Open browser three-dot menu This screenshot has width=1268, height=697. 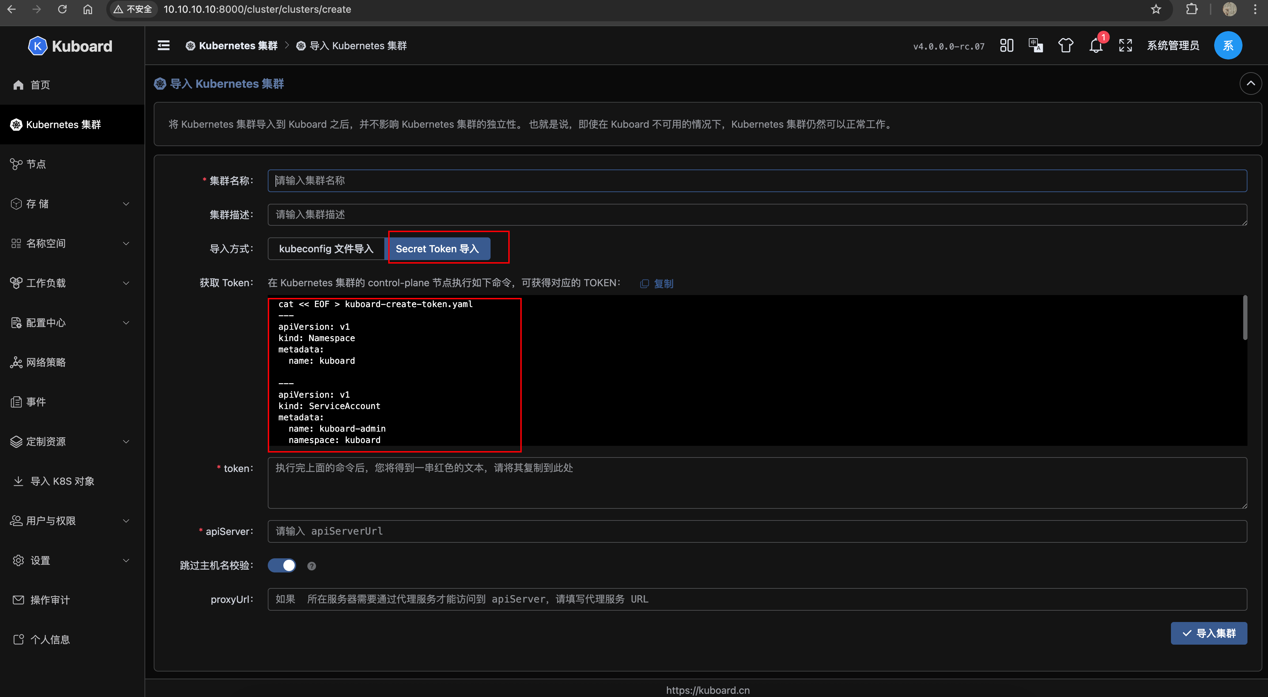click(x=1255, y=9)
